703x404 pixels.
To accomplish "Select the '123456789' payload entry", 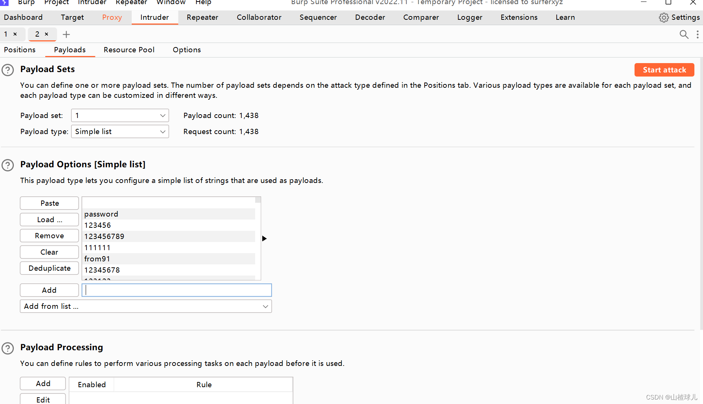I will tap(169, 236).
